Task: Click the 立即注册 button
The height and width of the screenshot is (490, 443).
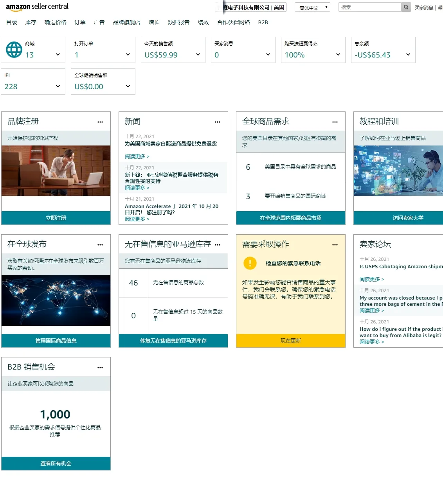Action: click(x=56, y=218)
